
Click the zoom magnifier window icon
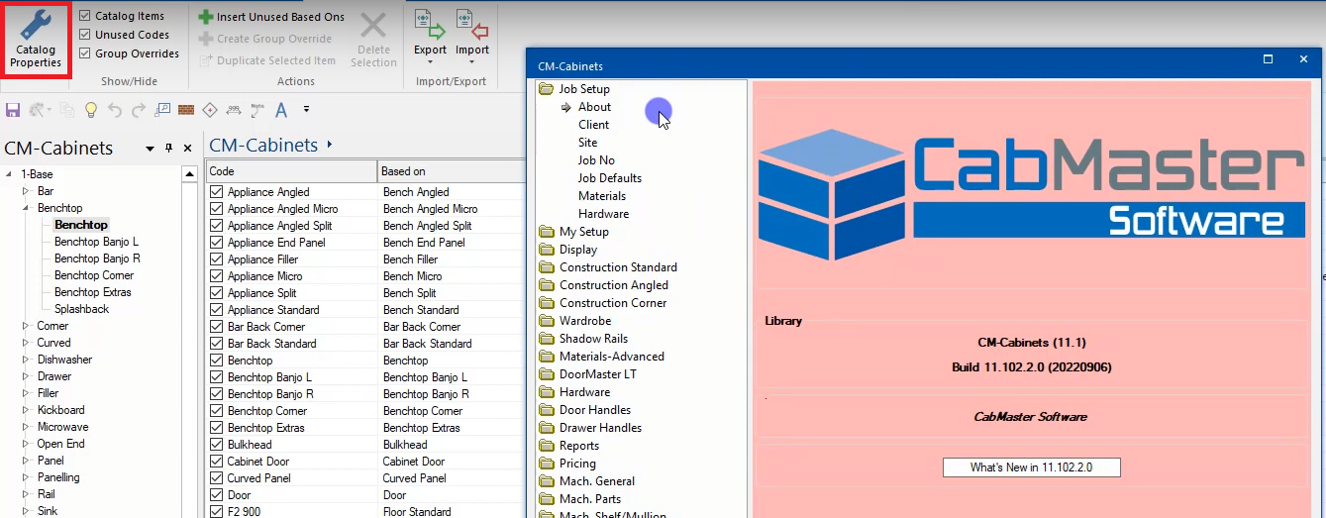click(162, 110)
